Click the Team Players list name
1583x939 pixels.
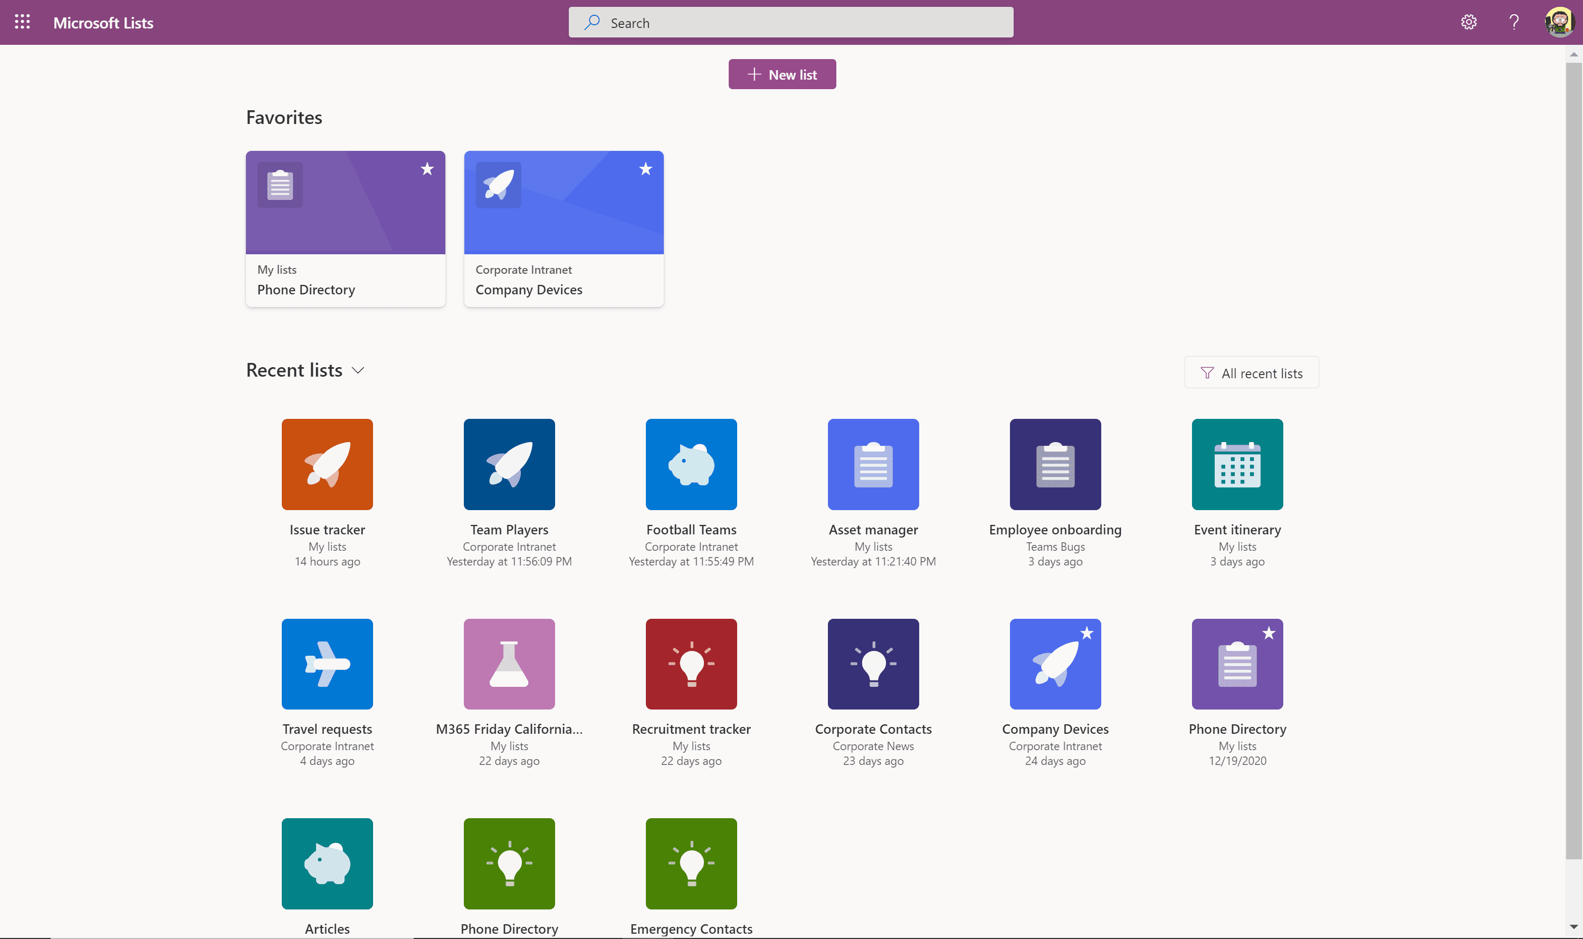510,530
